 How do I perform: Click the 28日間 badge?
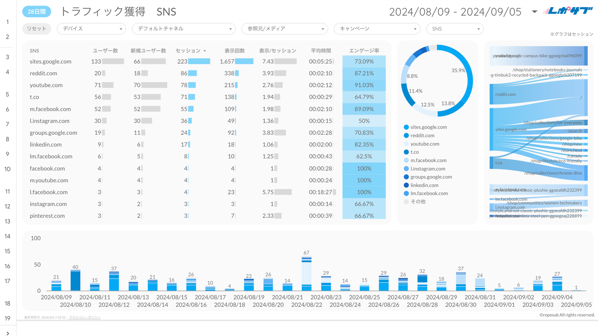[x=36, y=12]
